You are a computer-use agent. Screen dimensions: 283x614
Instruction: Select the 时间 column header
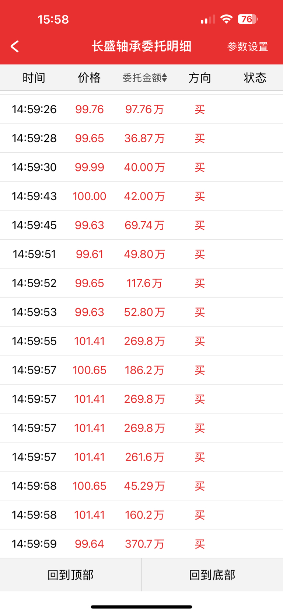pos(34,78)
